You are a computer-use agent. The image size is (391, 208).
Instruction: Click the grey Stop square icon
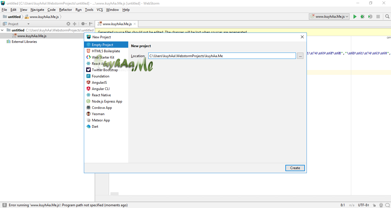378,17
